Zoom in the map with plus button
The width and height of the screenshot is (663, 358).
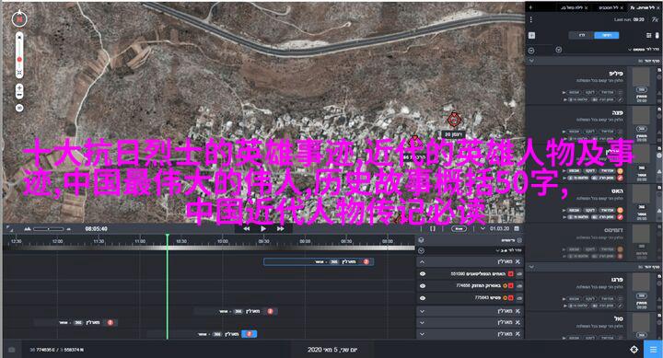[19, 88]
